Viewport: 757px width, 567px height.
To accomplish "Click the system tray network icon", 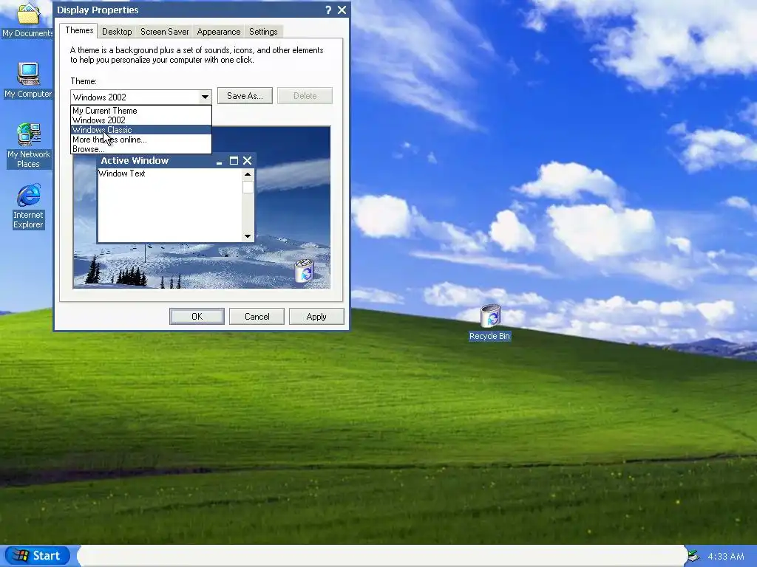I will [x=693, y=556].
